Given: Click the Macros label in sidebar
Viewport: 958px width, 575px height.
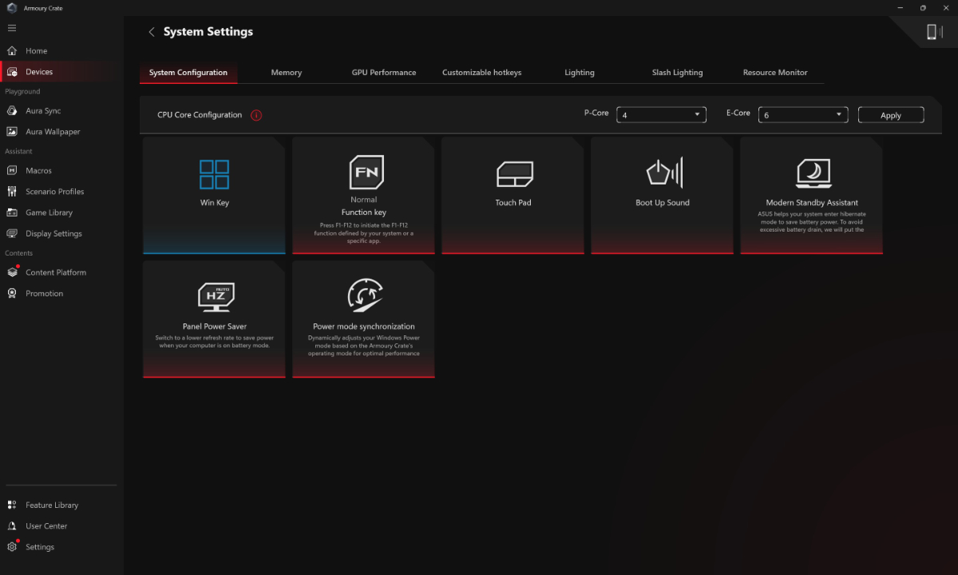Looking at the screenshot, I should pos(38,171).
